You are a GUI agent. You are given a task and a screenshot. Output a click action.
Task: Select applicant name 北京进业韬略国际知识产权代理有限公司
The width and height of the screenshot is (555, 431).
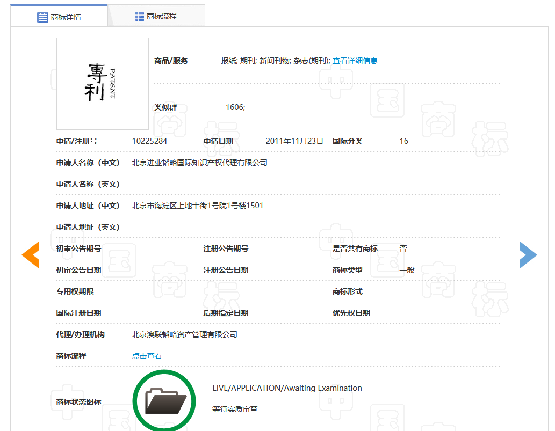[x=200, y=163]
